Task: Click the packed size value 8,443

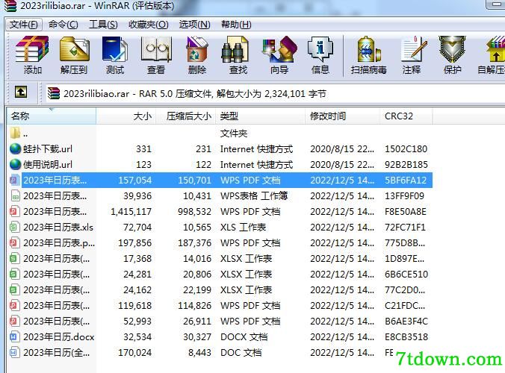Action: 200,352
